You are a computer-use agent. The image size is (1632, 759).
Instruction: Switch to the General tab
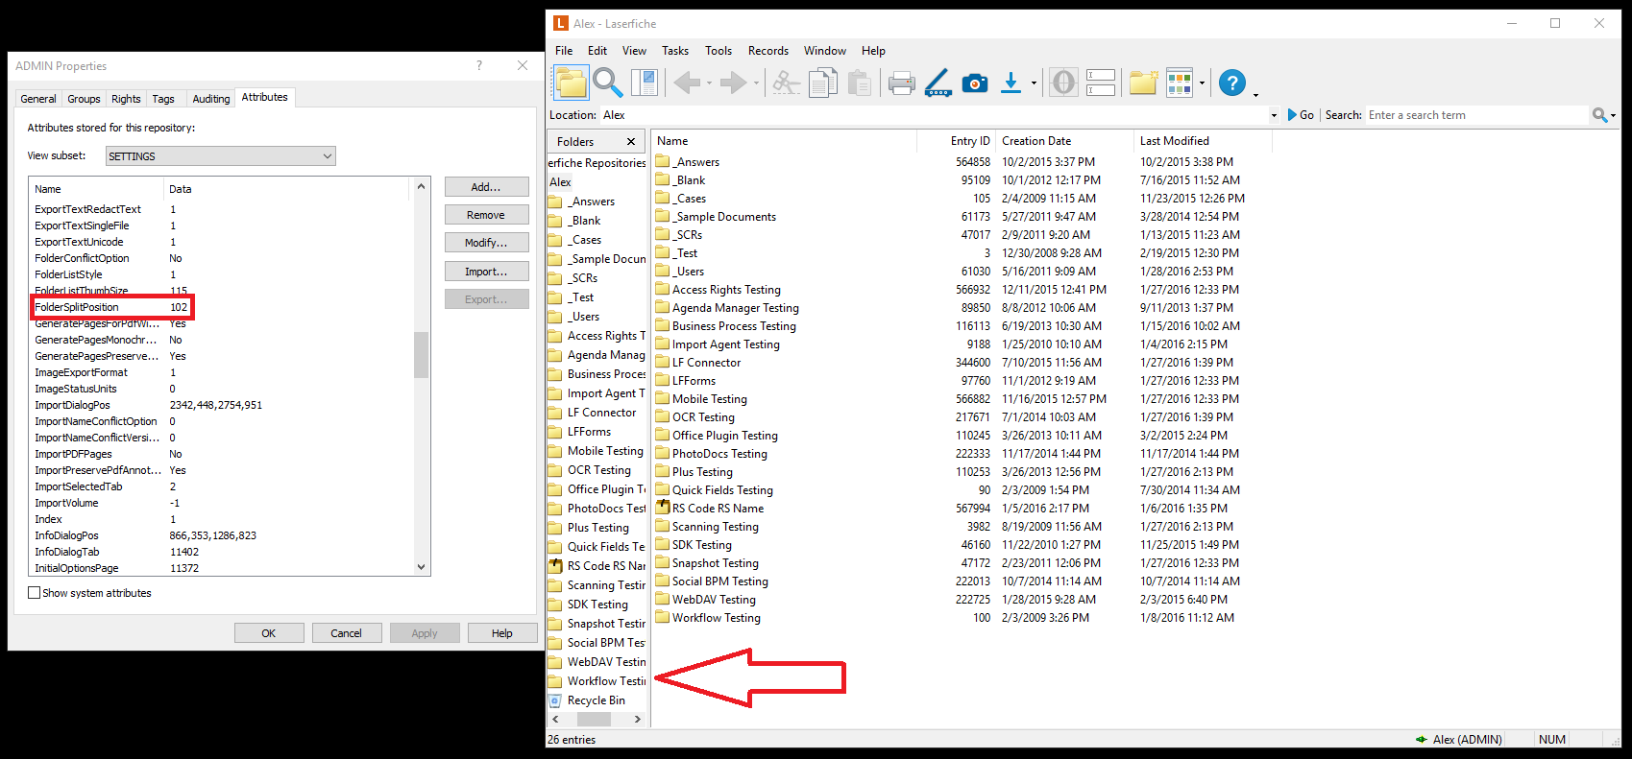(x=38, y=99)
